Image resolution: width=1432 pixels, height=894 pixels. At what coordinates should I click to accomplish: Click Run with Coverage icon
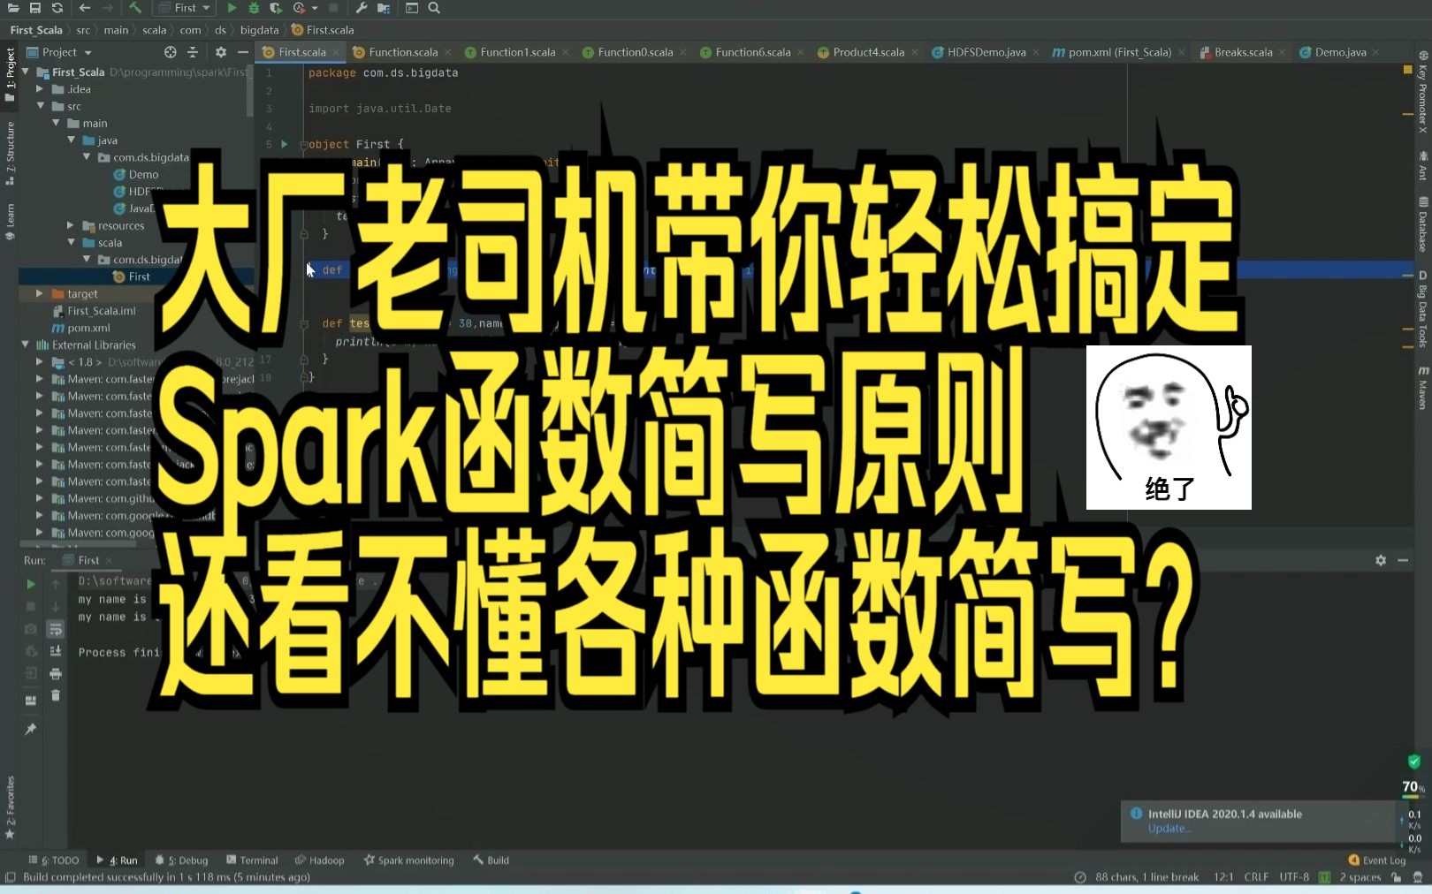[x=276, y=8]
